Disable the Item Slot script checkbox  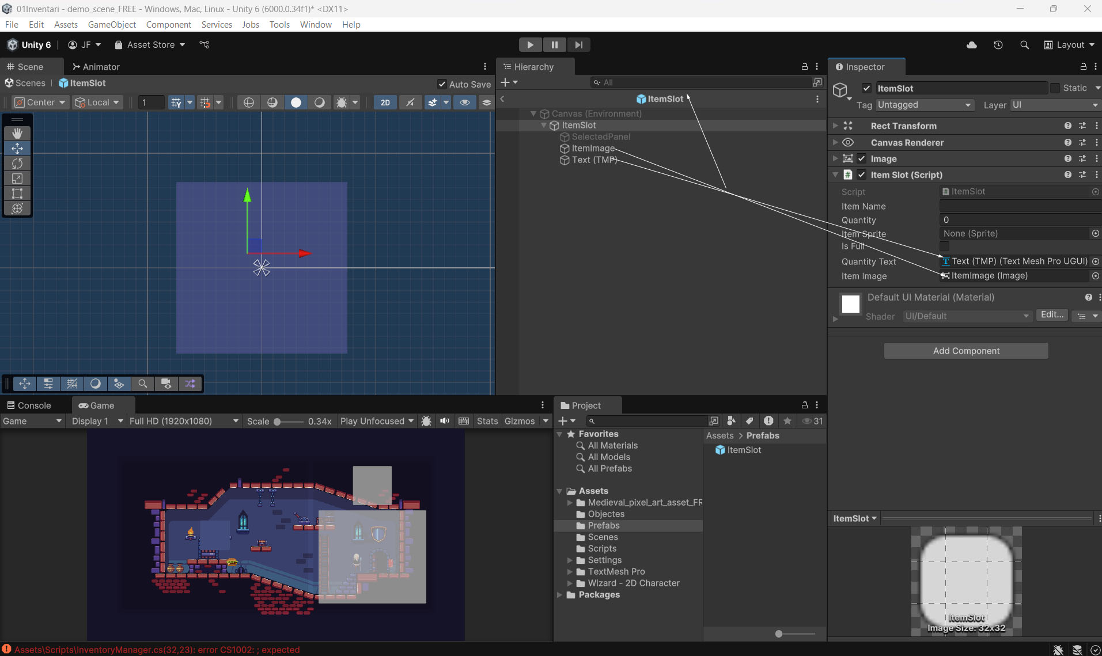click(862, 175)
